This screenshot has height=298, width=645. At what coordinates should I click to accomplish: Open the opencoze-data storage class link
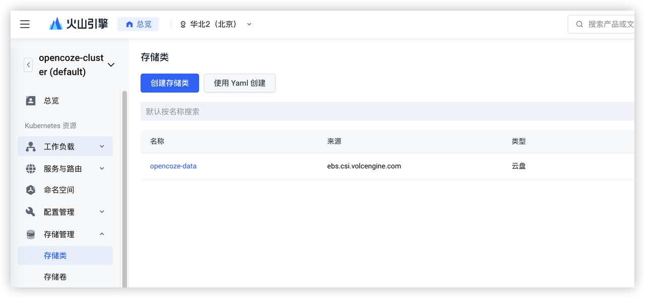pyautogui.click(x=173, y=166)
